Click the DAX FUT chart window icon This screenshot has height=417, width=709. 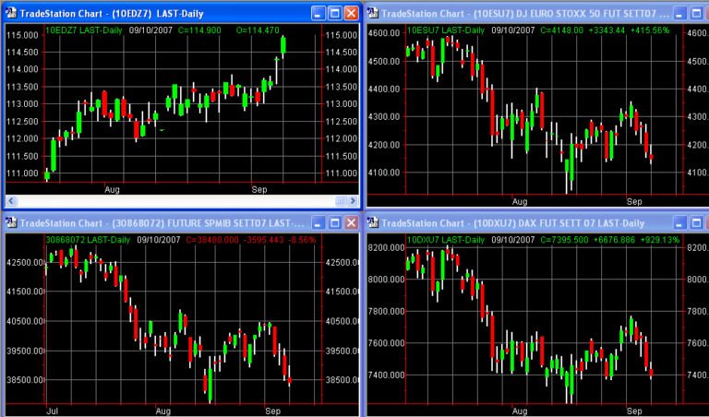(x=373, y=221)
